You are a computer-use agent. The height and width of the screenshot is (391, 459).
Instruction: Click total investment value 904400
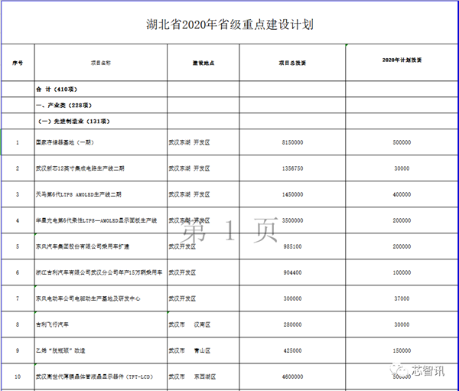click(x=292, y=272)
